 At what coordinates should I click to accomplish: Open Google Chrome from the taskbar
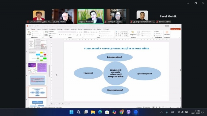(122, 112)
